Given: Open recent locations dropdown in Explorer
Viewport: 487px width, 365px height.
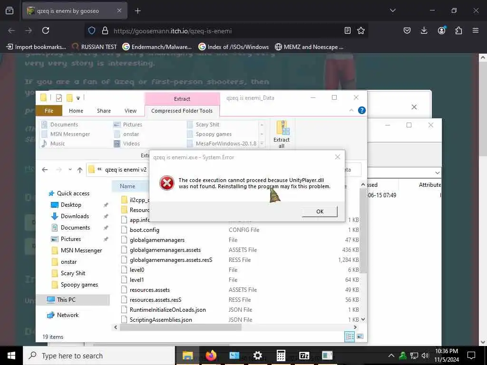Looking at the screenshot, I should pyautogui.click(x=70, y=170).
